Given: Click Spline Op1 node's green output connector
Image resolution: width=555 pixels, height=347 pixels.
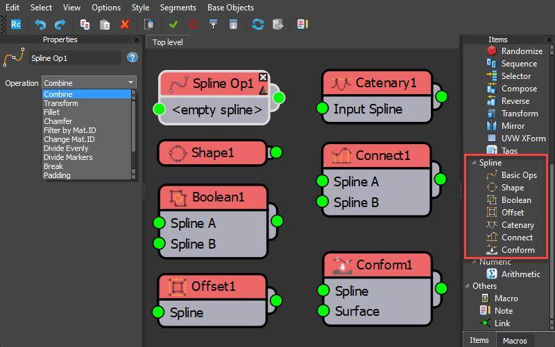Looking at the screenshot, I should coord(279,97).
